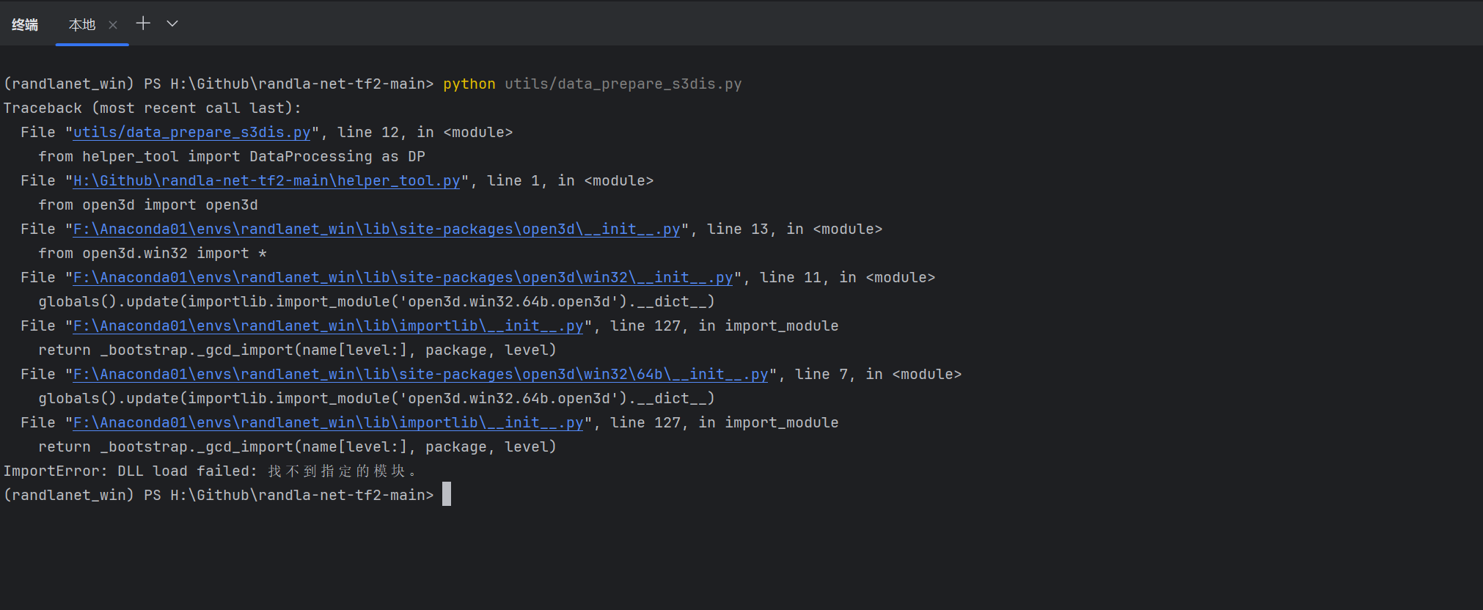Close the 本地 terminal tab
Viewport: 1483px width, 610px height.
point(113,25)
